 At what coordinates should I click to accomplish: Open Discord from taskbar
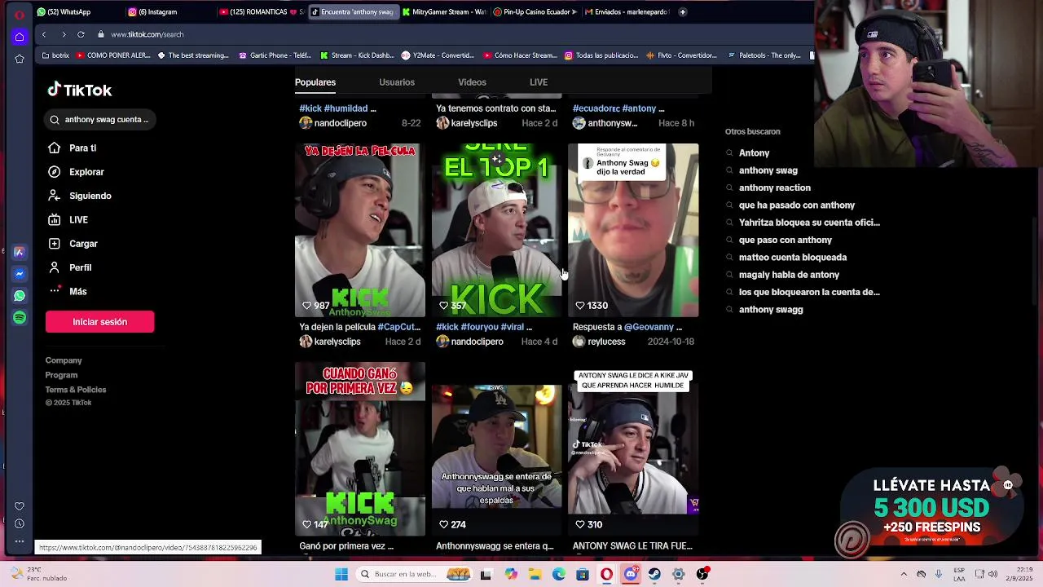click(631, 574)
